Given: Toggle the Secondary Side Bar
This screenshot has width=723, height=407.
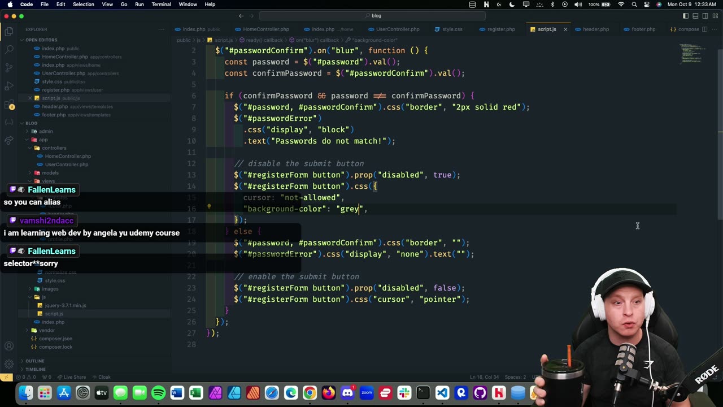Looking at the screenshot, I should 706,16.
